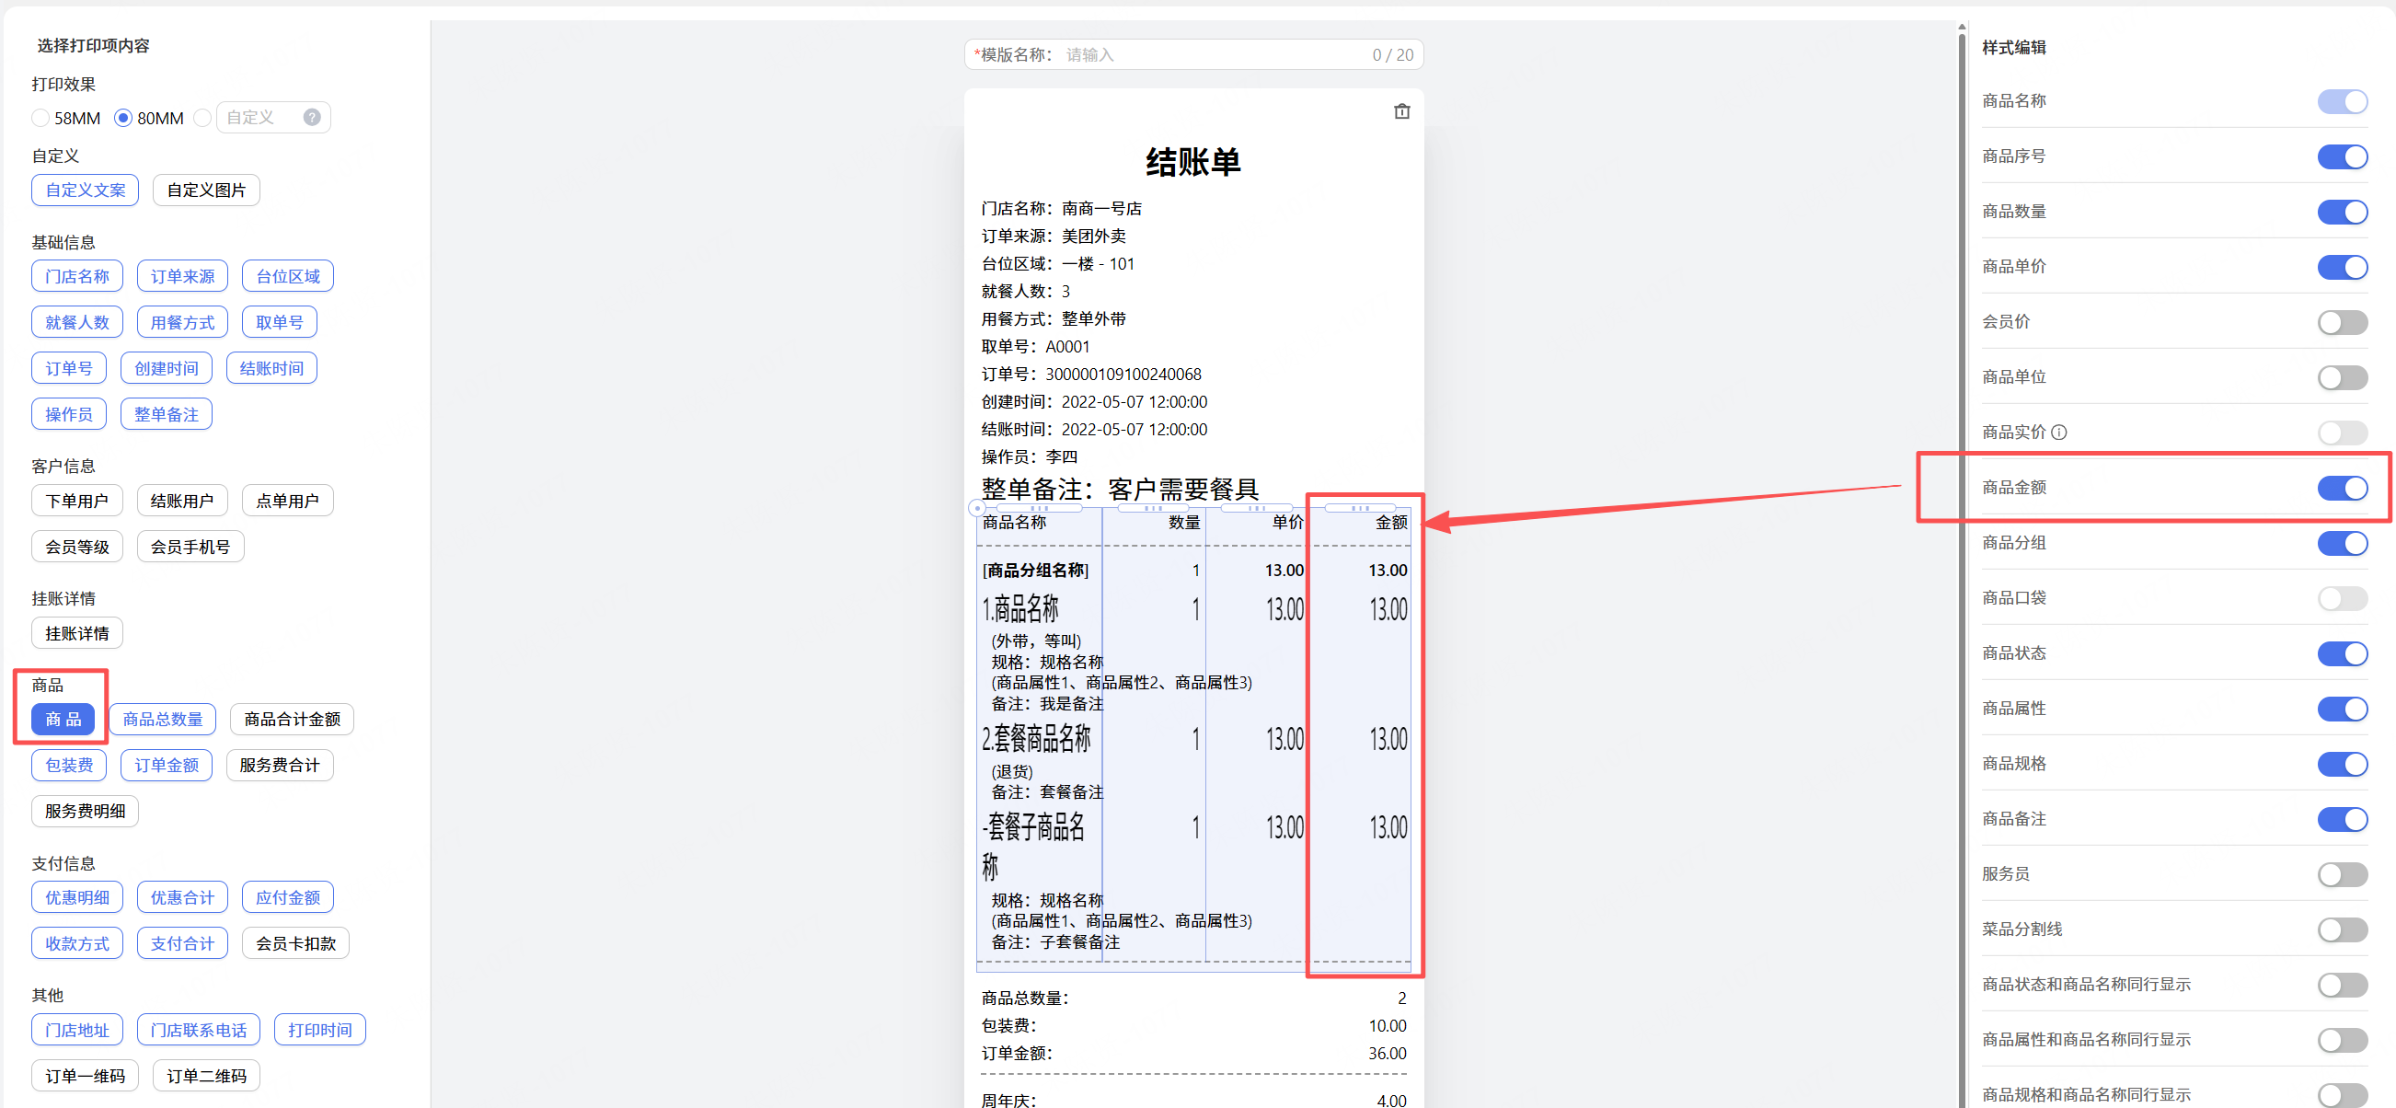
Task: Disable the 商品序号 switch
Action: [x=2341, y=156]
